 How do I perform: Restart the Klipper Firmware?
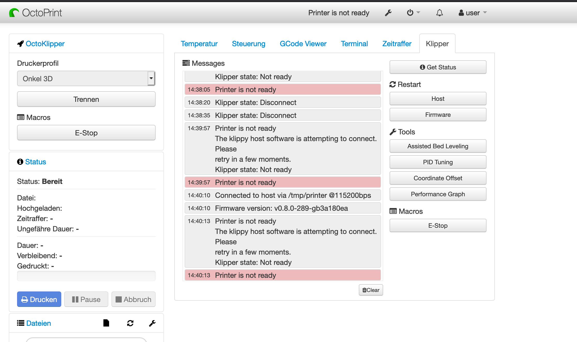(438, 115)
